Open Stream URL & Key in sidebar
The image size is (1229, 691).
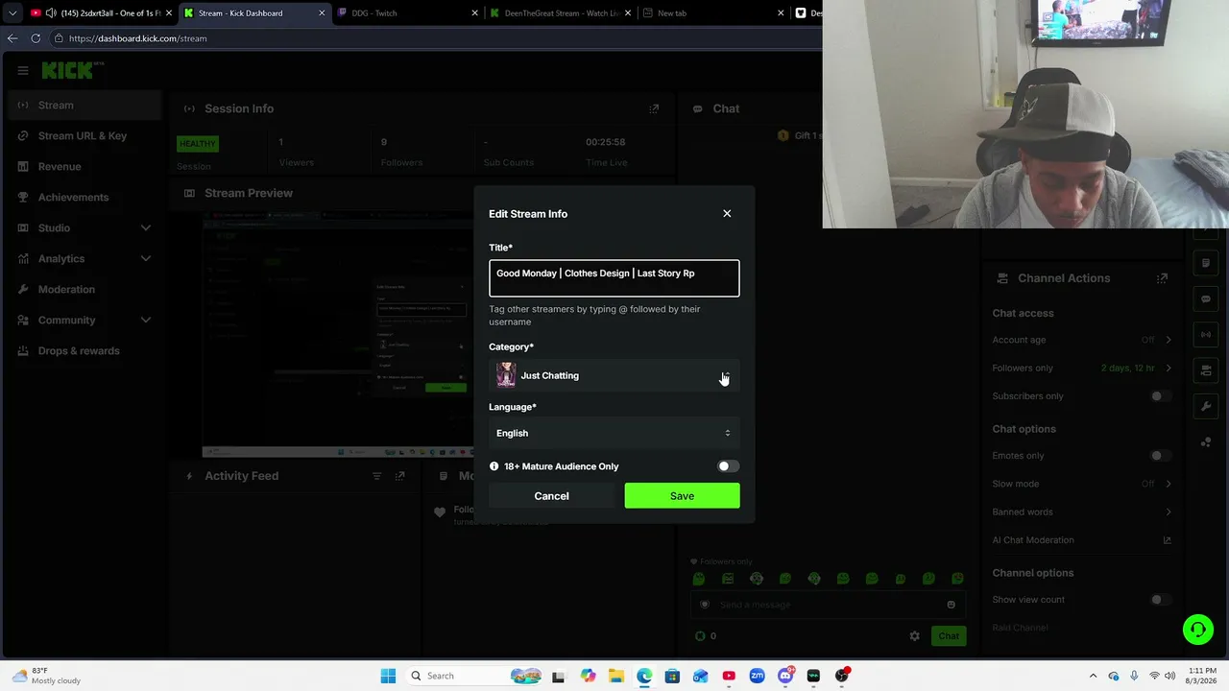(x=84, y=136)
